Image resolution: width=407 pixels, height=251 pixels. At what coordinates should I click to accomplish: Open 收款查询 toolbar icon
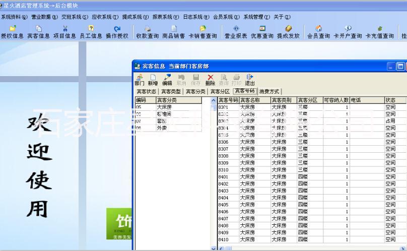pyautogui.click(x=148, y=32)
